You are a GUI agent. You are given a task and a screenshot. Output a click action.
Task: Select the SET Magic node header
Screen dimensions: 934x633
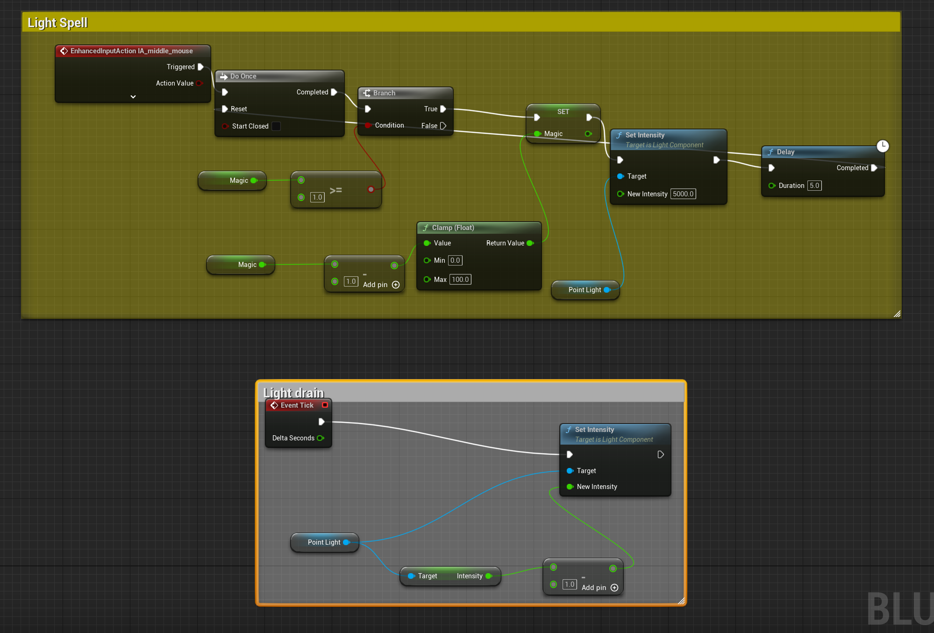(x=563, y=112)
